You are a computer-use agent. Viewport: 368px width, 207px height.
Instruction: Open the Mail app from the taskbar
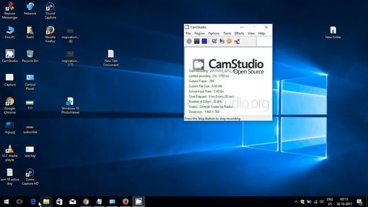click(72, 202)
